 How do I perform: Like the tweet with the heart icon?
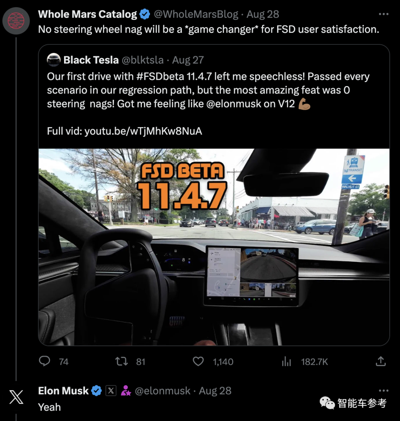pyautogui.click(x=199, y=361)
